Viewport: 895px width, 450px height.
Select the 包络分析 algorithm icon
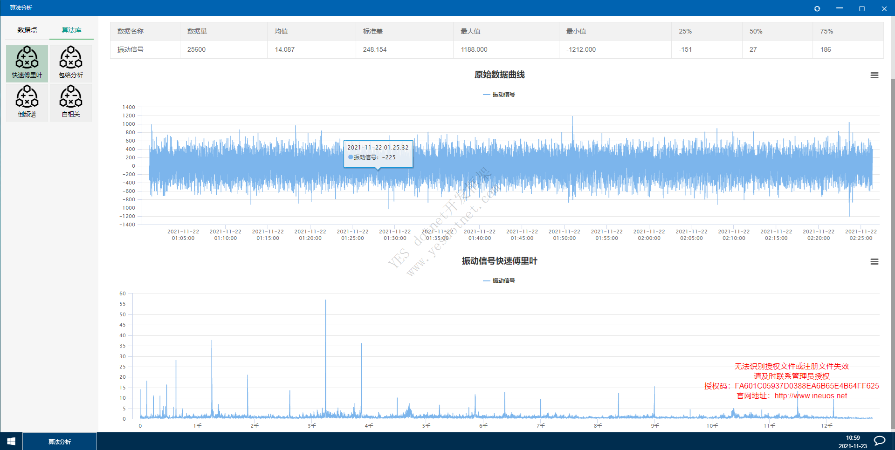(x=71, y=63)
